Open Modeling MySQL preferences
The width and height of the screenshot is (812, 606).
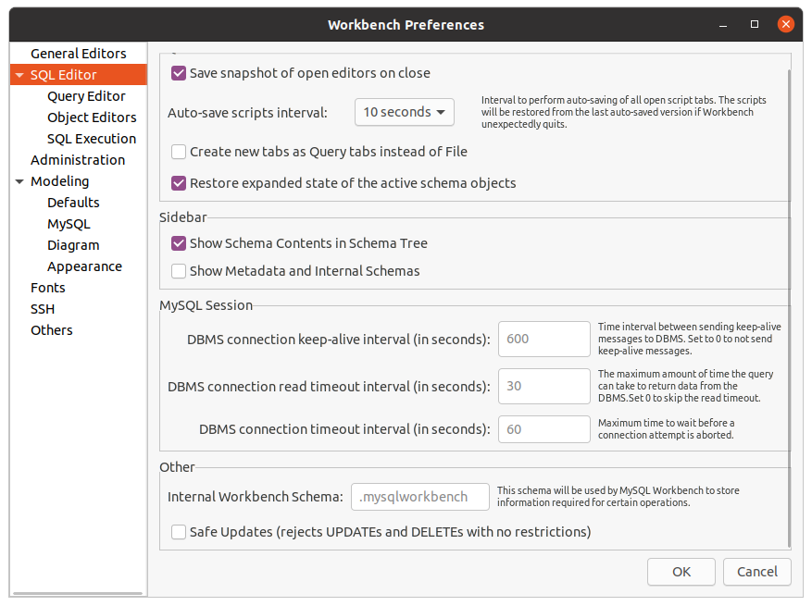(69, 224)
